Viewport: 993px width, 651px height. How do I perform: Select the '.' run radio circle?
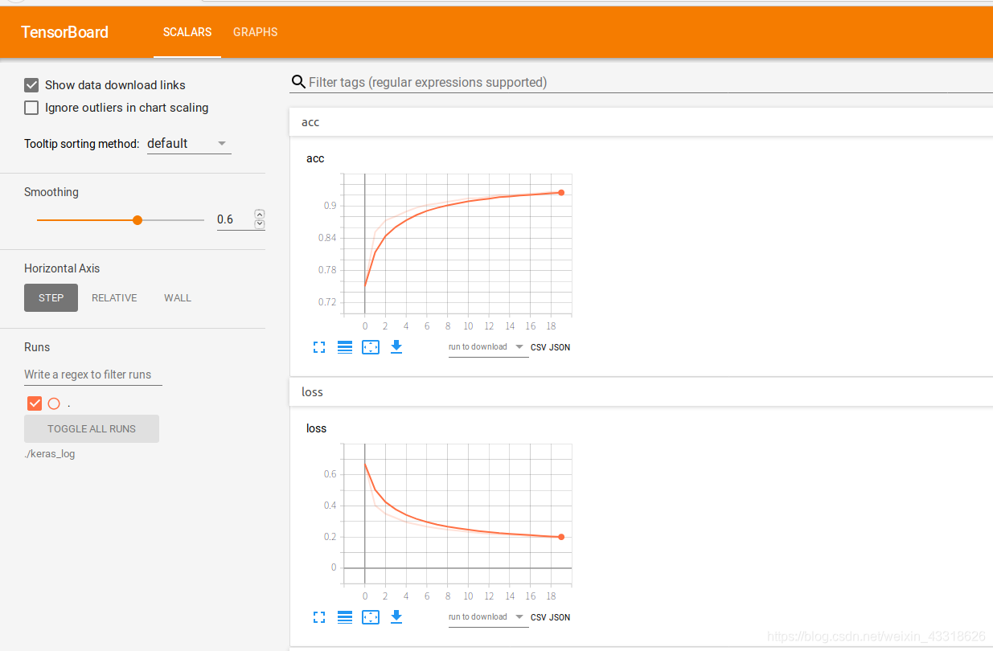pyautogui.click(x=54, y=403)
